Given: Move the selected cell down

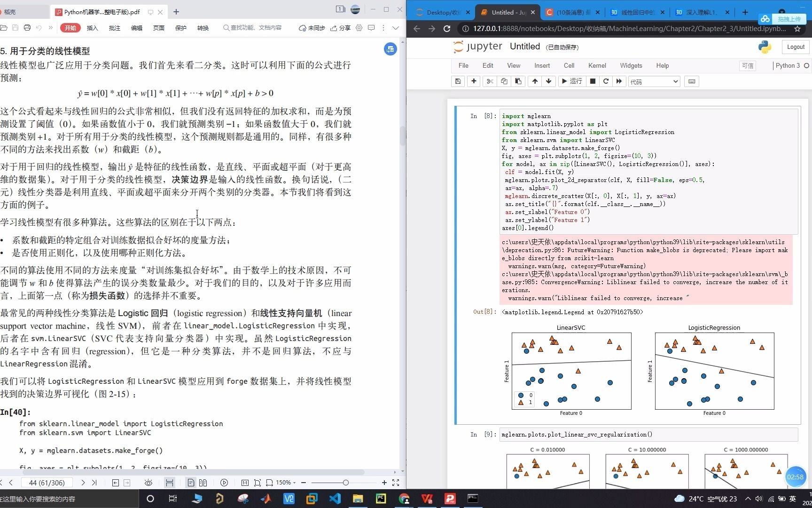Looking at the screenshot, I should (x=548, y=81).
